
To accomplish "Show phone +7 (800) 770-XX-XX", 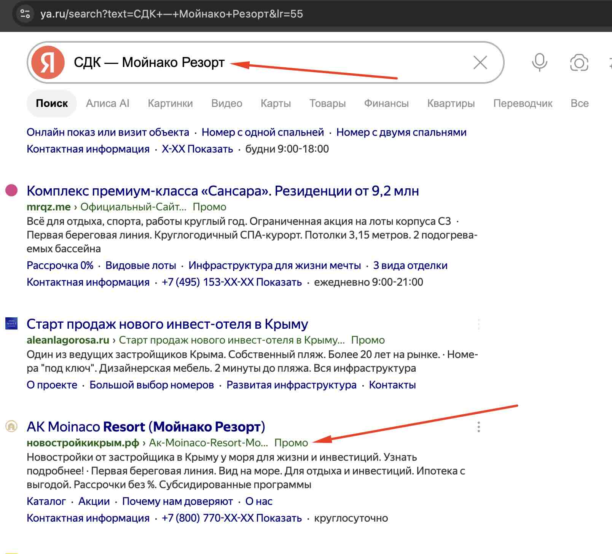I will 232,518.
